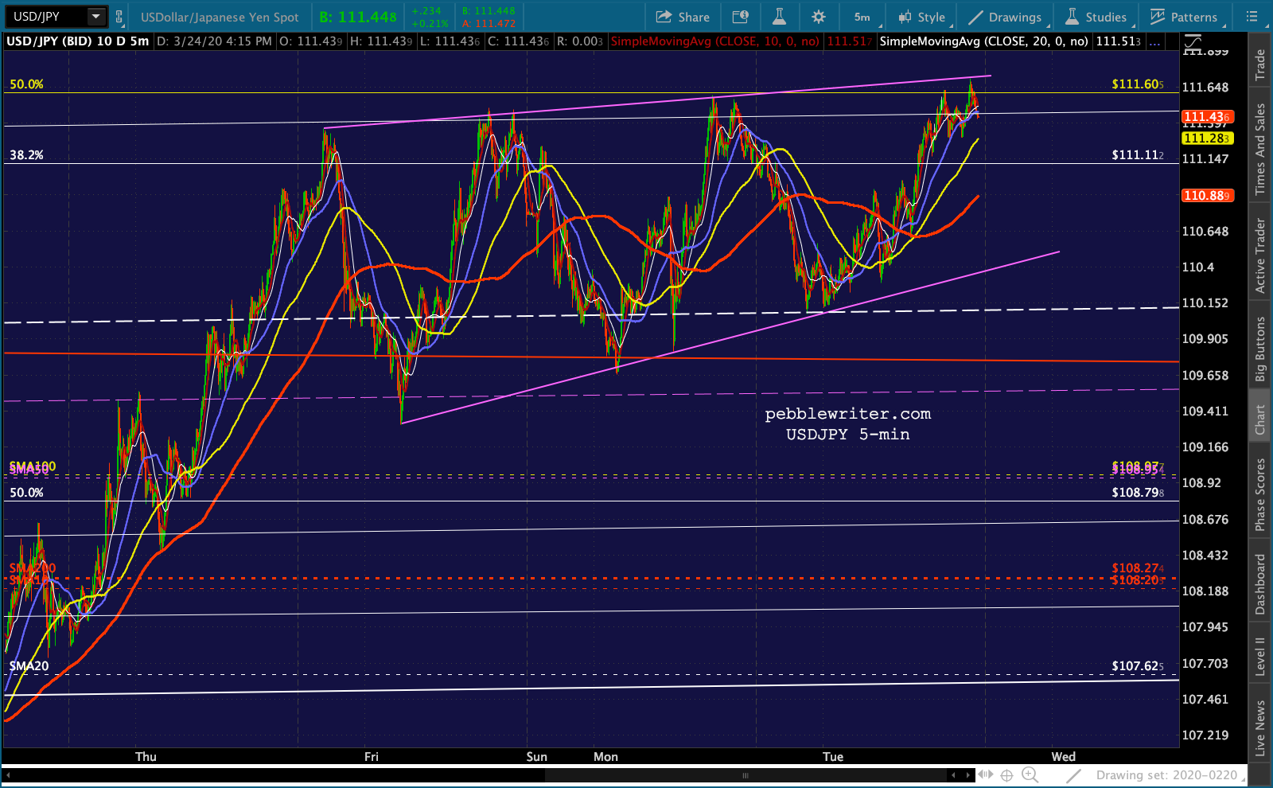The image size is (1273, 788).
Task: Click the Share button
Action: (x=683, y=17)
